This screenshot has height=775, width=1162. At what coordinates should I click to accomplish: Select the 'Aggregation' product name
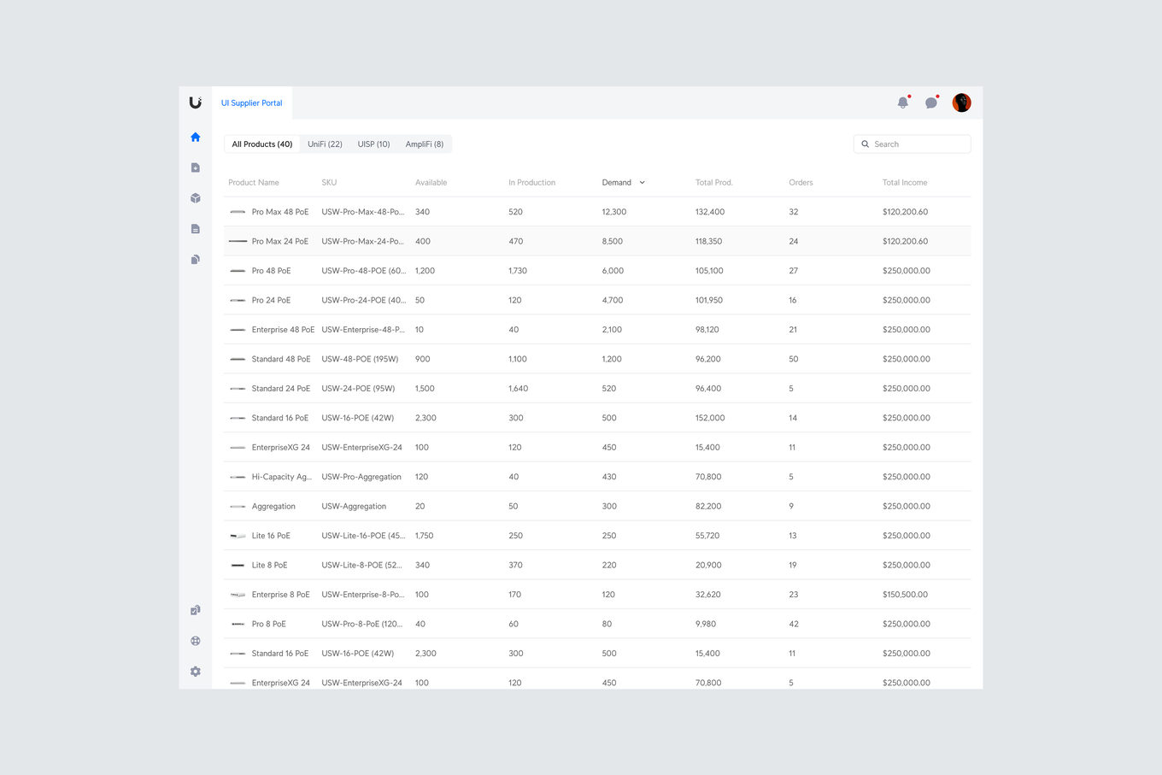point(273,507)
